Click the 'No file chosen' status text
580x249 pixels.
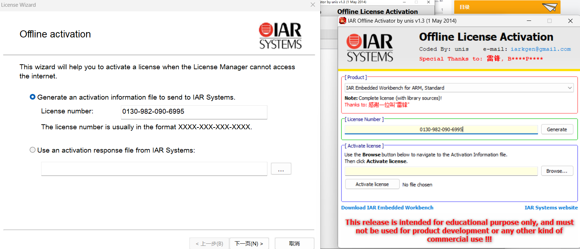(x=417, y=185)
